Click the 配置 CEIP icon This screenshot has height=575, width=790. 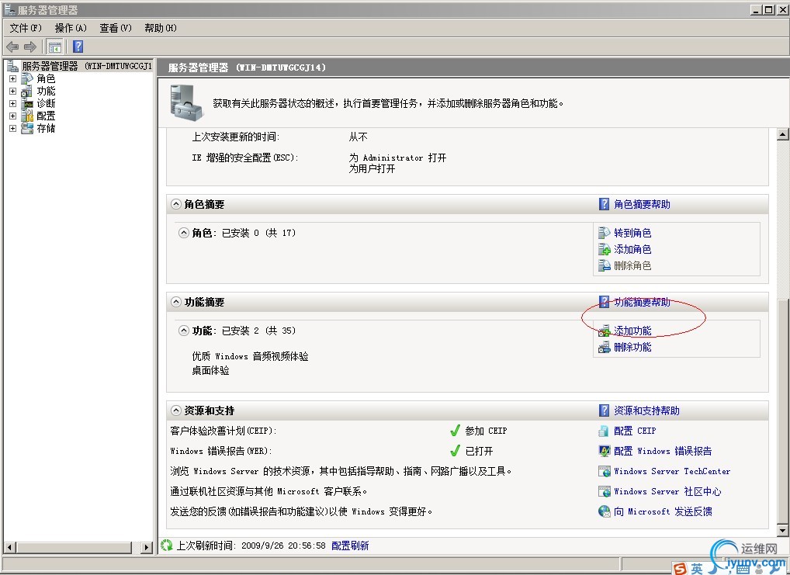(x=604, y=431)
